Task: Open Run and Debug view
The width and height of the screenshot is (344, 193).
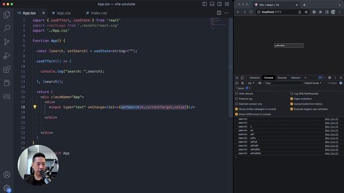Action: 6,56
